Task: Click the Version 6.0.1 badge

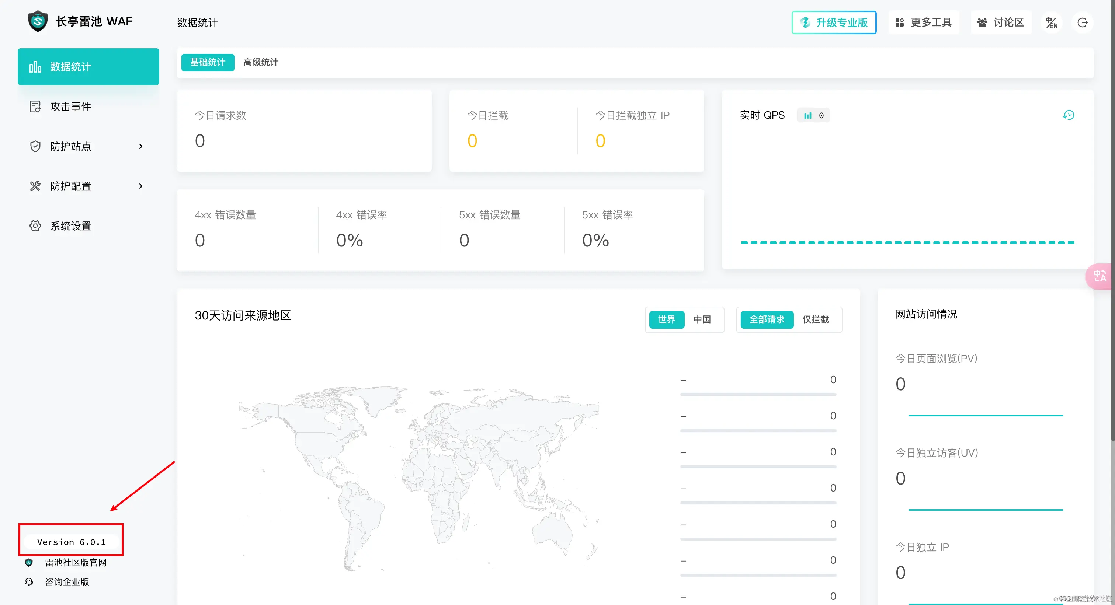Action: (x=72, y=542)
